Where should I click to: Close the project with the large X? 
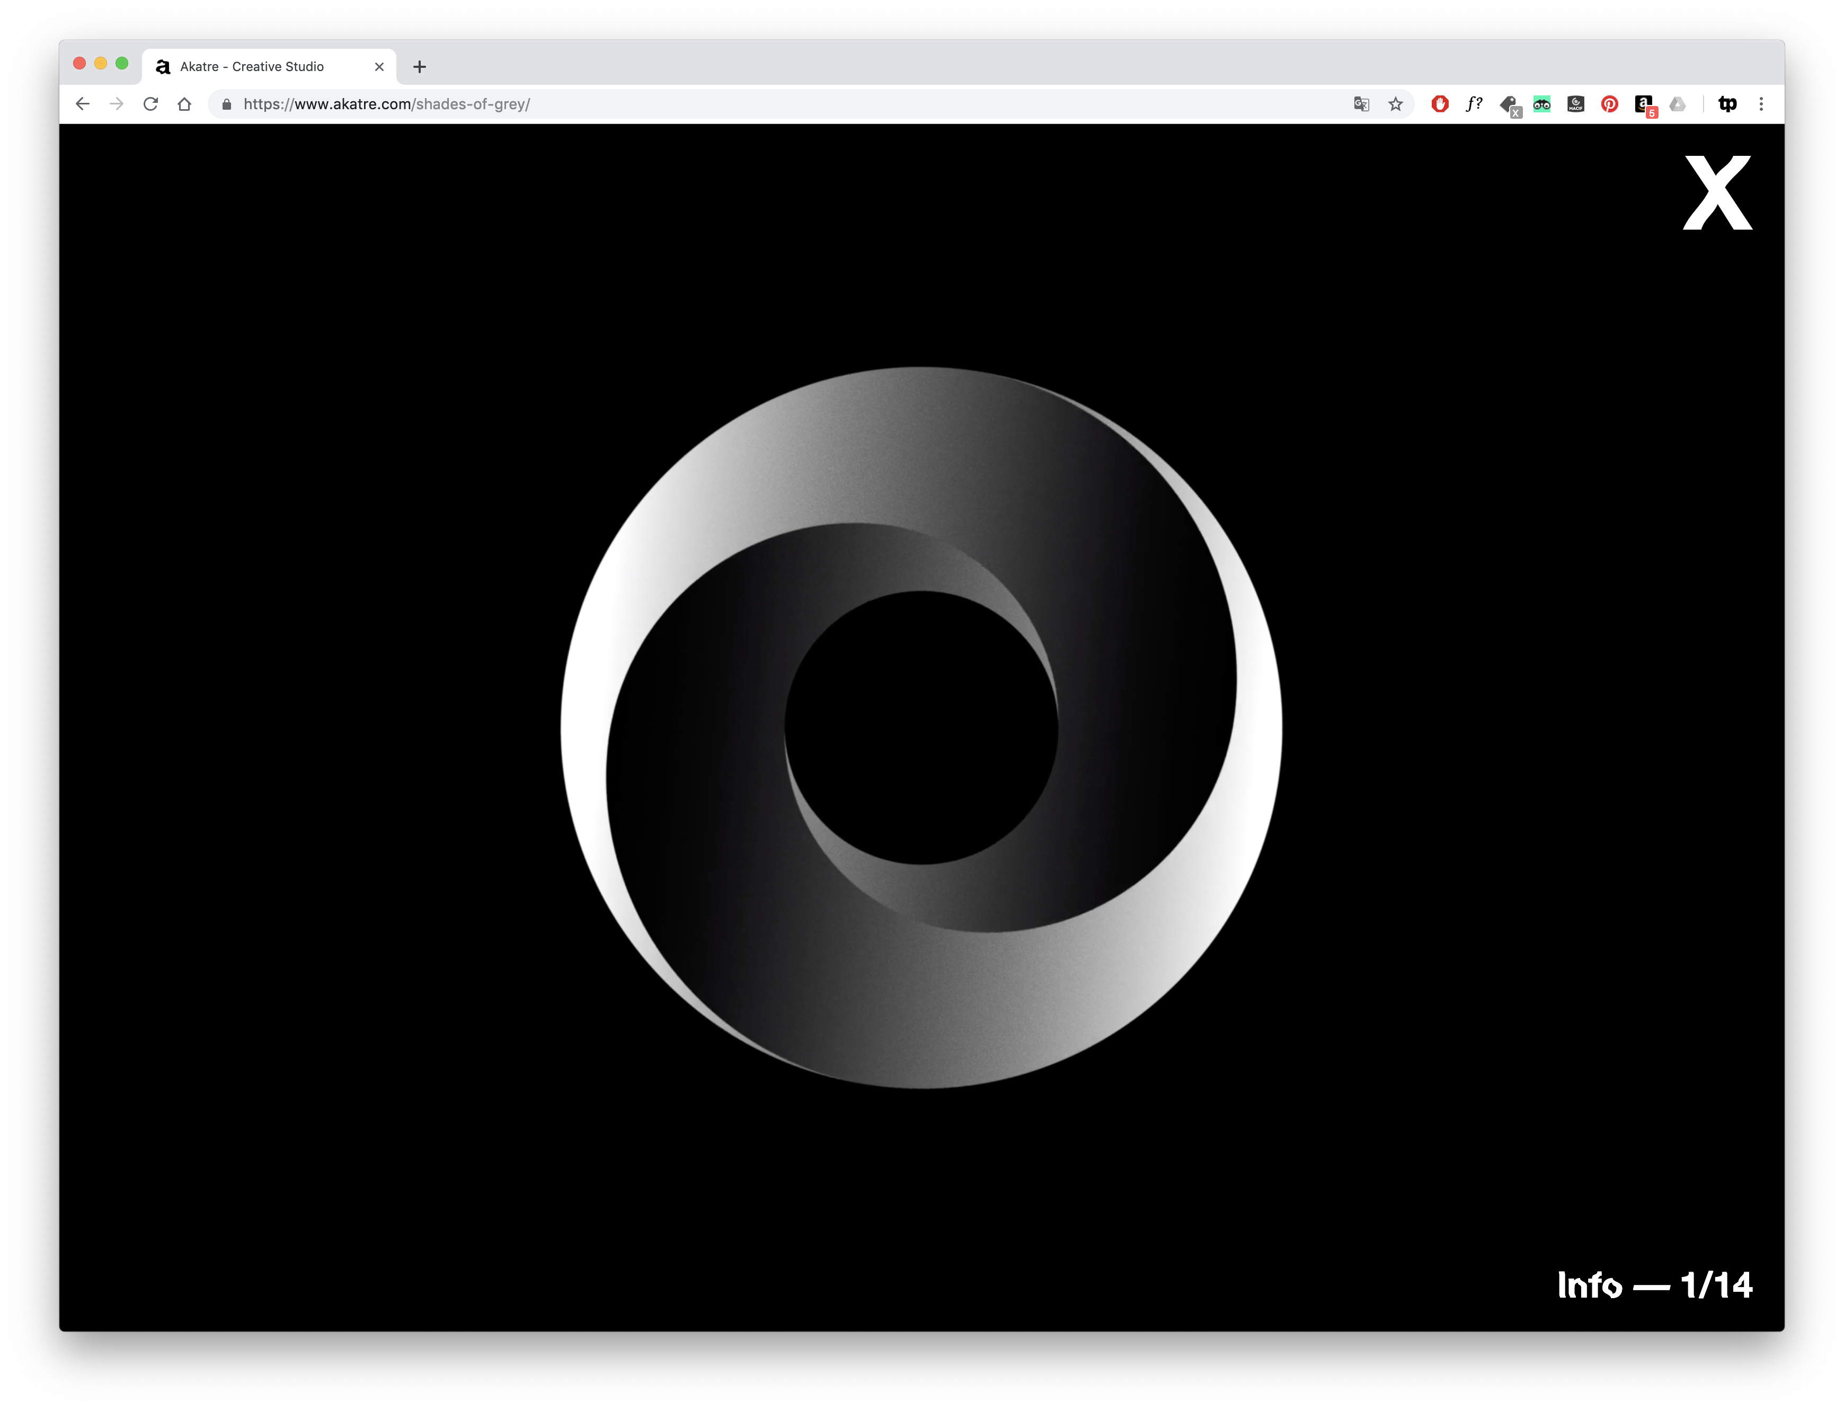click(1717, 192)
